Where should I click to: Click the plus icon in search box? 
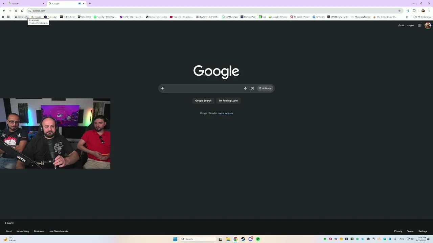pyautogui.click(x=162, y=88)
